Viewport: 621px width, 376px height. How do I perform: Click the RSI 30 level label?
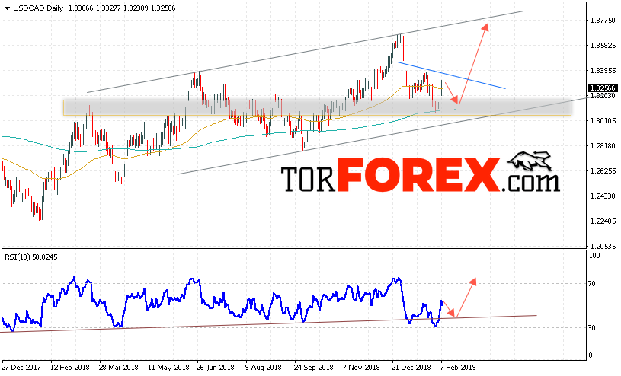[x=592, y=328]
